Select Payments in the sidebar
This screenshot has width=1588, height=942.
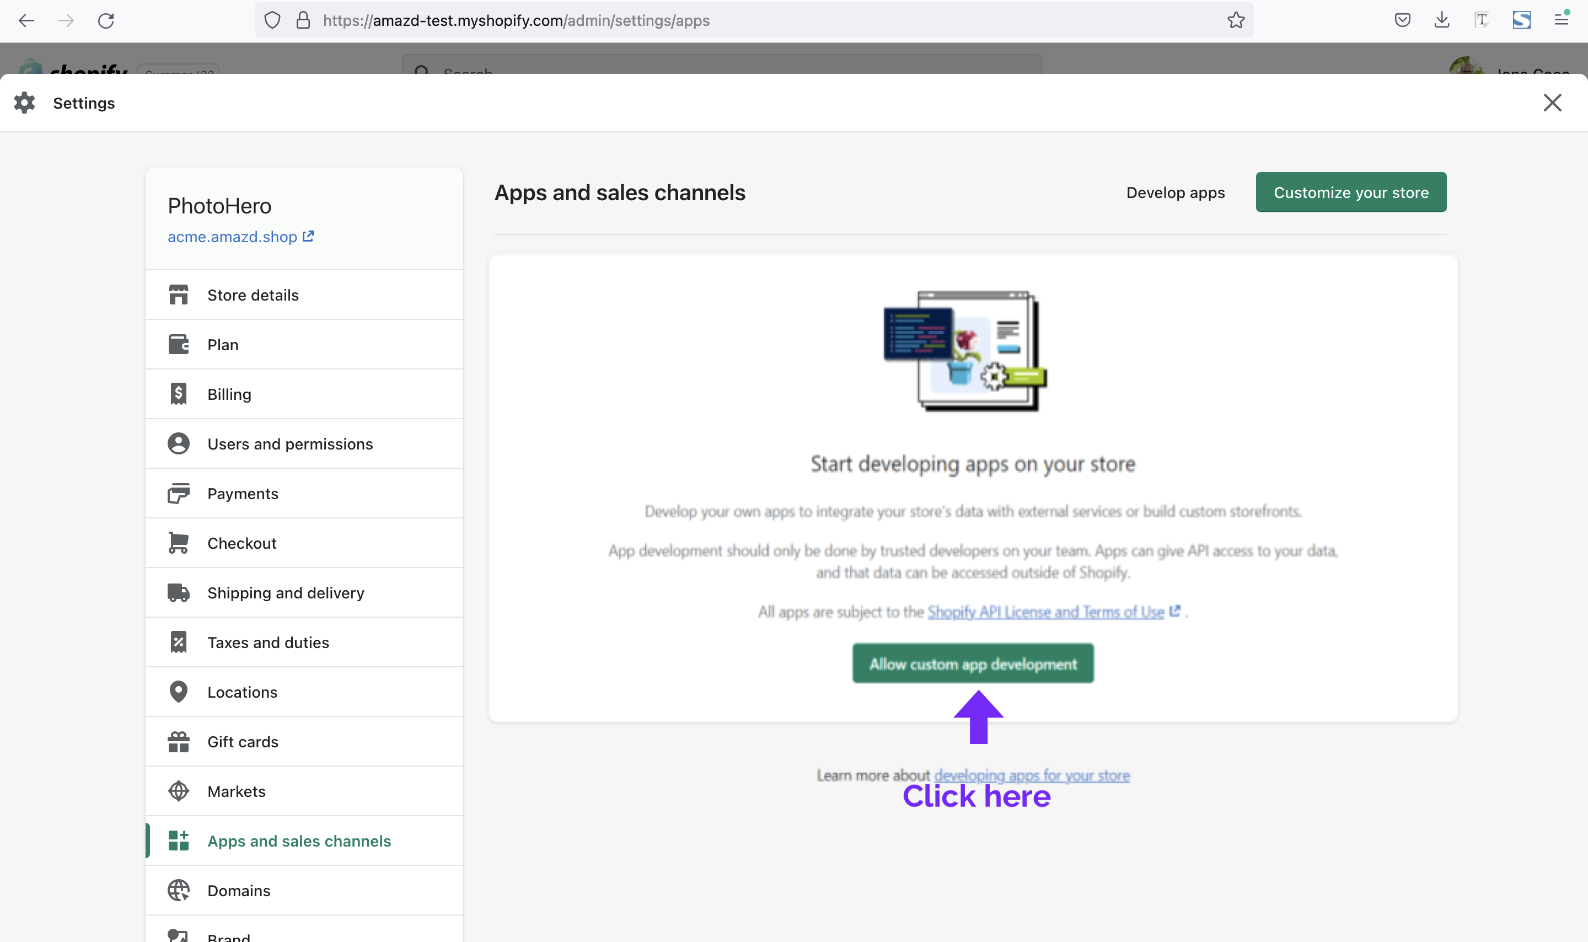[304, 493]
